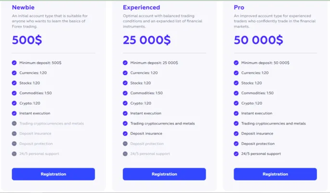Click checkmark beside Pro Minimum deposit: 50 000$
Image resolution: width=330 pixels, height=193 pixels.
[236, 63]
